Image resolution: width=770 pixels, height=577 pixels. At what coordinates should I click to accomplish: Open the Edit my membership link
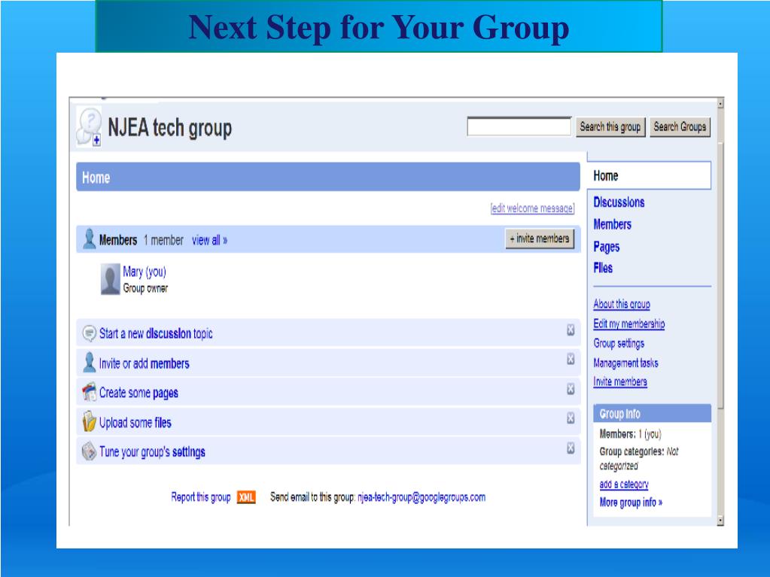[x=629, y=323]
